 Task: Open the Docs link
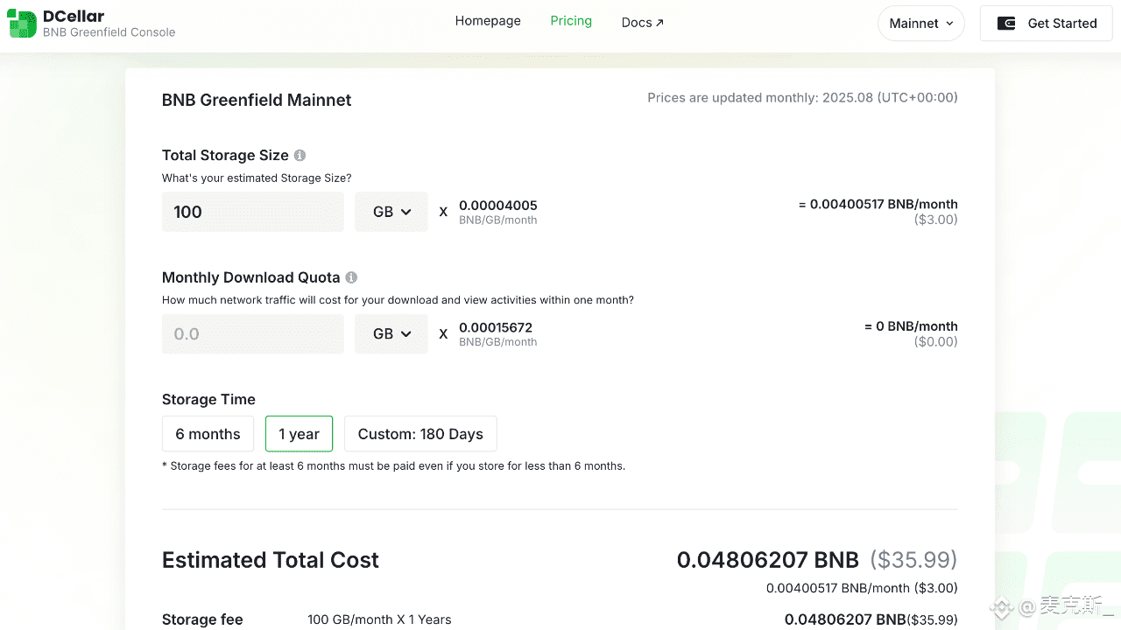tap(637, 23)
